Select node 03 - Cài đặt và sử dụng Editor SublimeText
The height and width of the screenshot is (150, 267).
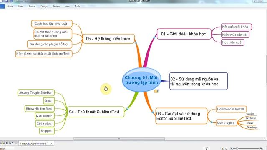point(181,116)
